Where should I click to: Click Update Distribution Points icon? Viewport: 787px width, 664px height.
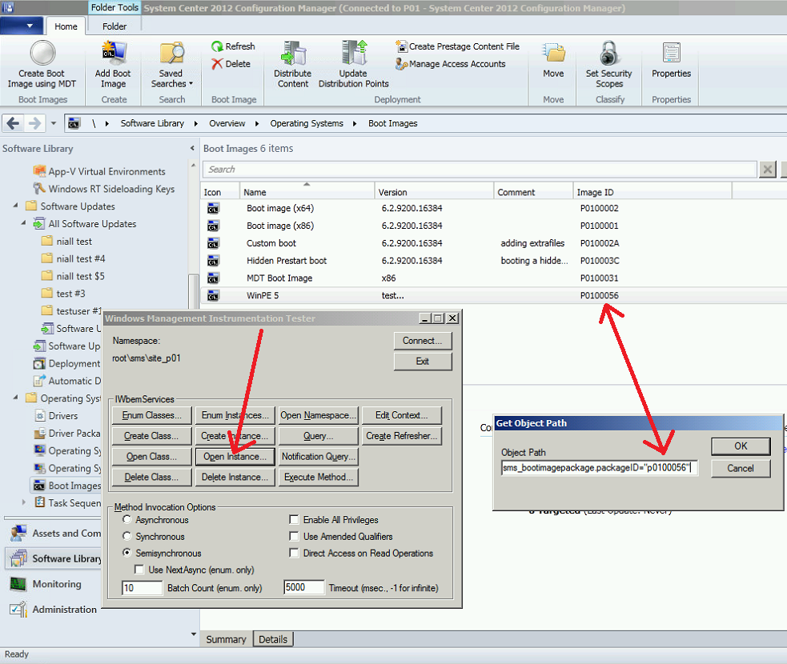coord(355,53)
